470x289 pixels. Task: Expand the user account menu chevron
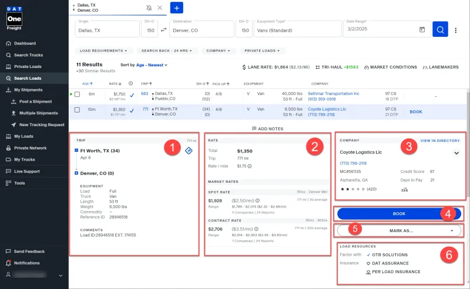61,276
